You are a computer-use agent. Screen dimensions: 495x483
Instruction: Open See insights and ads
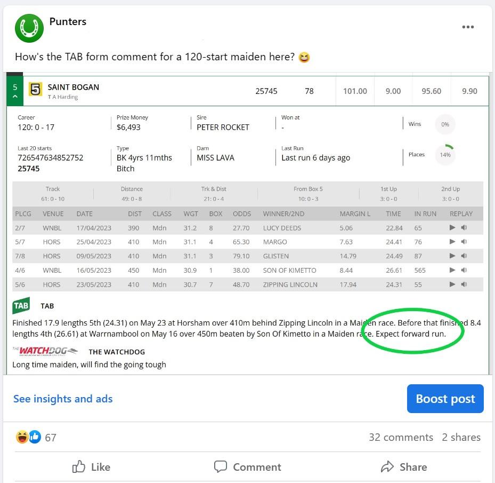(x=63, y=399)
